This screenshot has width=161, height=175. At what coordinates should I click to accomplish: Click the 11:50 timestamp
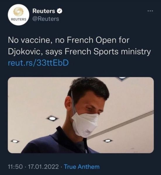(x=15, y=167)
